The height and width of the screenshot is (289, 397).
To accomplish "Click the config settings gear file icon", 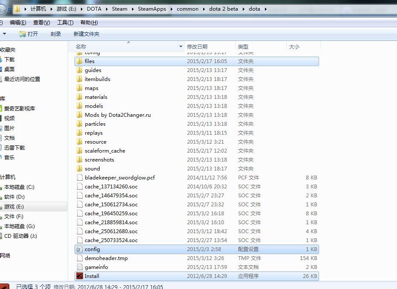I will (x=80, y=249).
